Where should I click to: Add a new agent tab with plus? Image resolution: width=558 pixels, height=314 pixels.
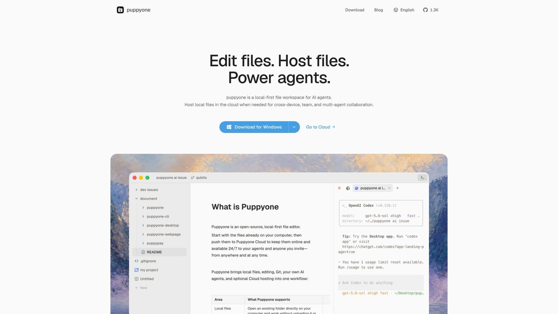click(397, 188)
